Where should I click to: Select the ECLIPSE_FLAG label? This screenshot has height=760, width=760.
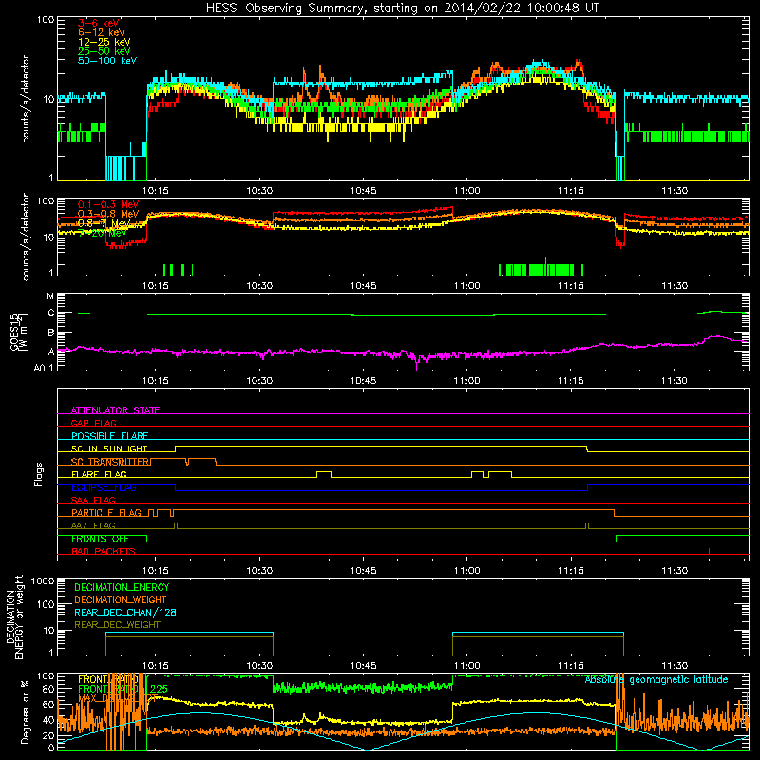[104, 487]
